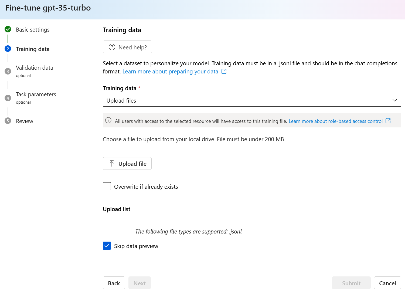Click the step 3 circle for Validation data
The width and height of the screenshot is (405, 291).
pos(8,71)
